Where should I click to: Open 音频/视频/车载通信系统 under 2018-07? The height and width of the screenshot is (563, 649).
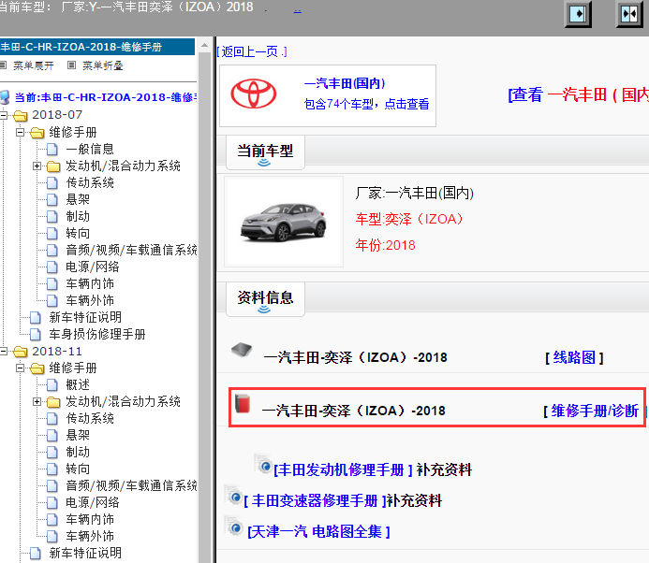point(131,250)
